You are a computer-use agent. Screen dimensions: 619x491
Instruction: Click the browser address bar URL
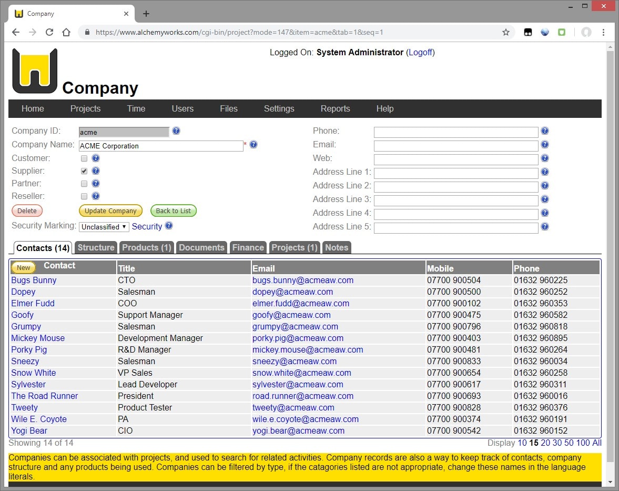pos(239,33)
